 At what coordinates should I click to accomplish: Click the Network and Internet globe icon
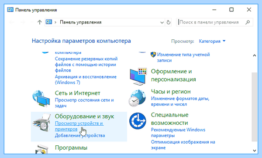[x=41, y=99]
